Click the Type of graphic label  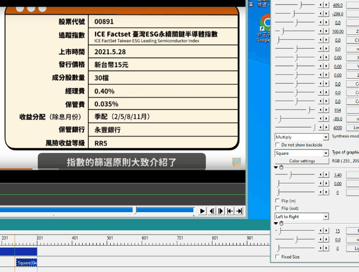(345, 152)
